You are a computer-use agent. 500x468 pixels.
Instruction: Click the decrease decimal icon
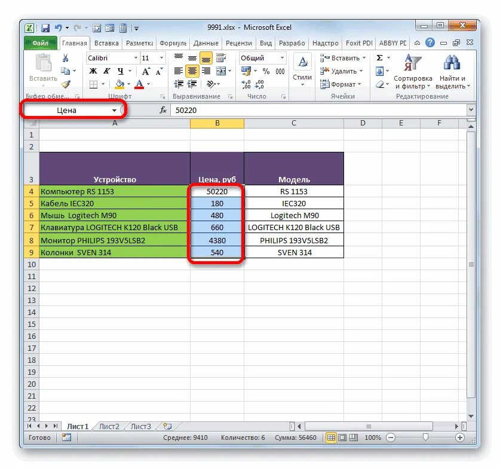click(259, 84)
